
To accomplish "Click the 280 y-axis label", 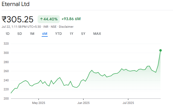I will [6, 62].
